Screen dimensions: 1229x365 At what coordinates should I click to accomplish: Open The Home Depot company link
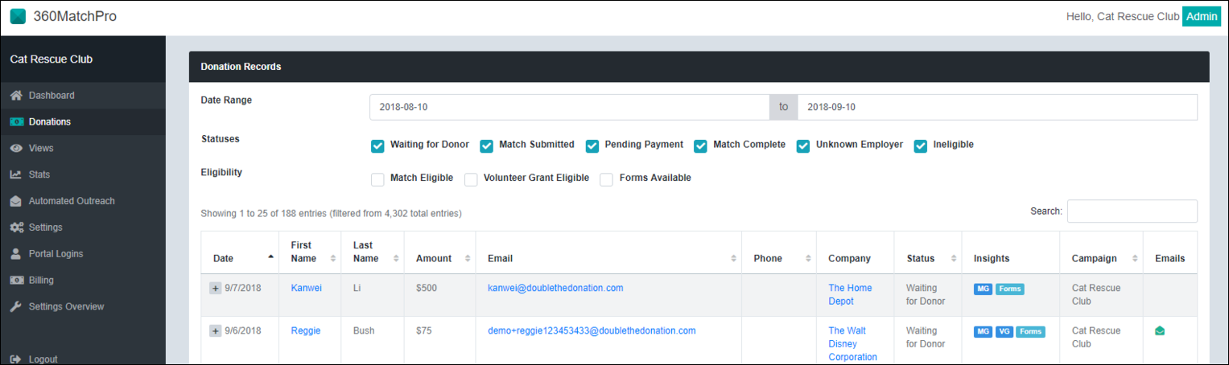coord(850,294)
